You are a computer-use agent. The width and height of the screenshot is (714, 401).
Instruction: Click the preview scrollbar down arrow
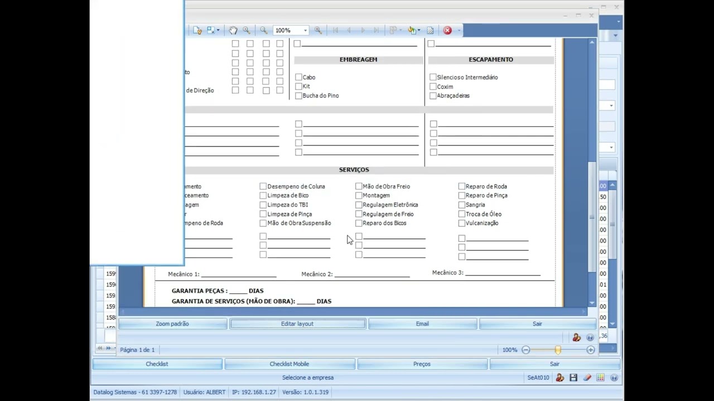(592, 304)
